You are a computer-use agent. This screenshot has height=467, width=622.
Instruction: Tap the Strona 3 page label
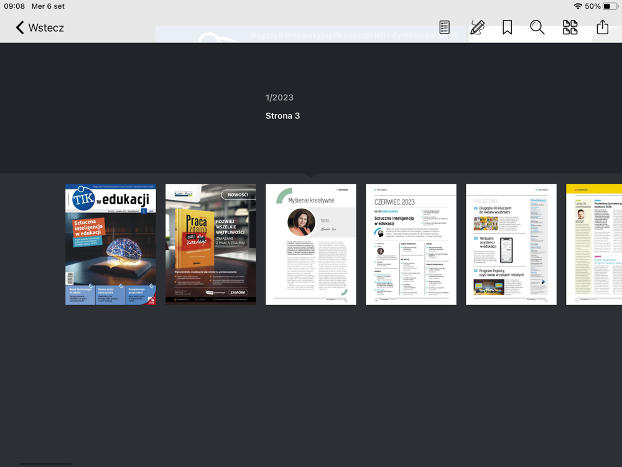(x=282, y=116)
